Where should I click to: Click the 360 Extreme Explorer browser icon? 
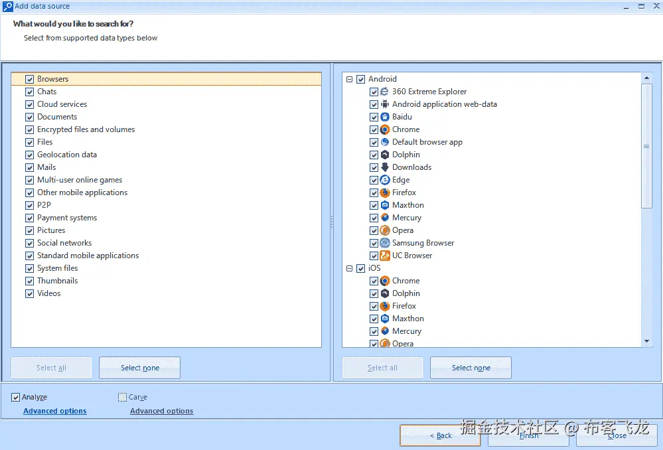[x=384, y=92]
